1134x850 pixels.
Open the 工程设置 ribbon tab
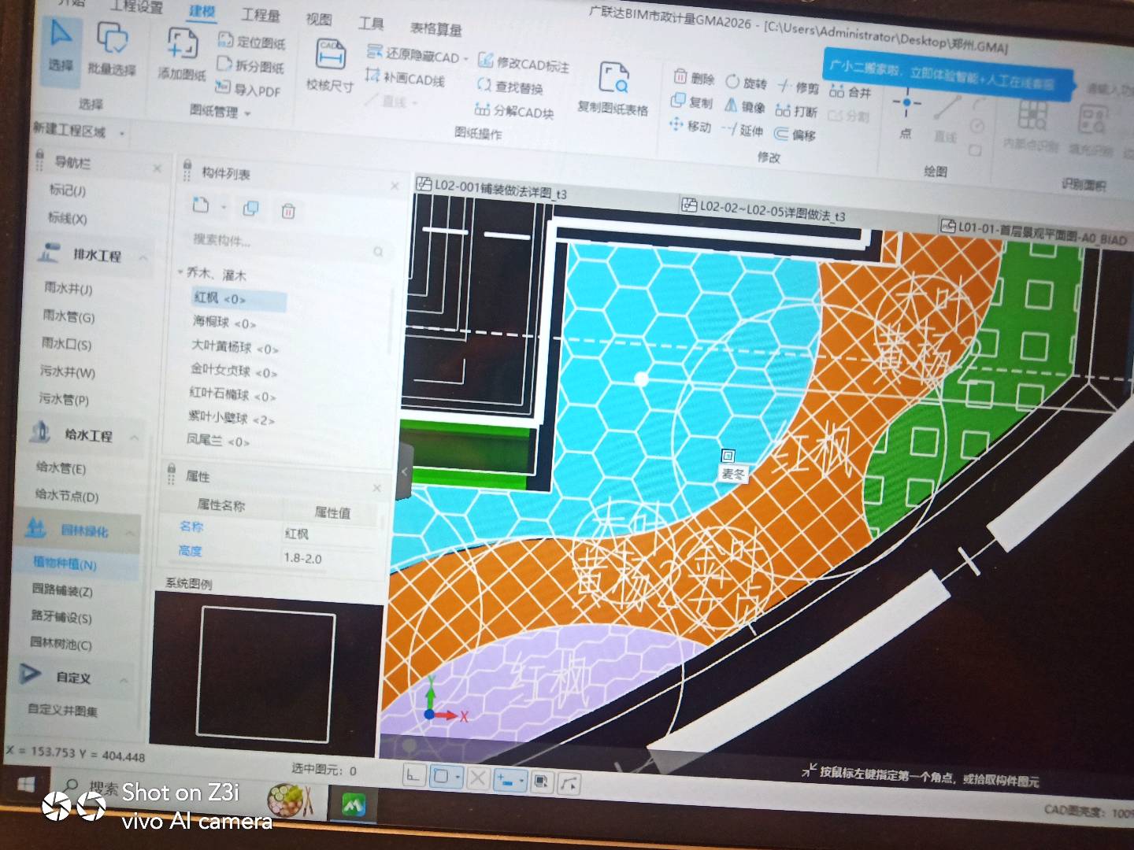pos(136,6)
